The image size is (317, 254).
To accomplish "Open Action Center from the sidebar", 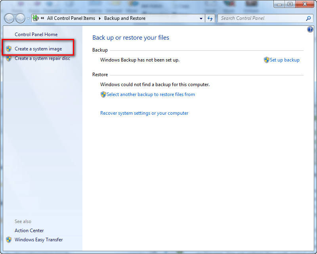I will (29, 231).
